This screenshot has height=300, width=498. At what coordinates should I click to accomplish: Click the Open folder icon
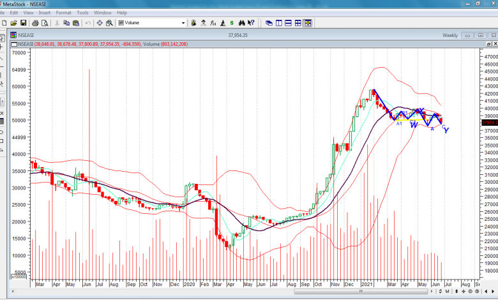pyautogui.click(x=14, y=23)
